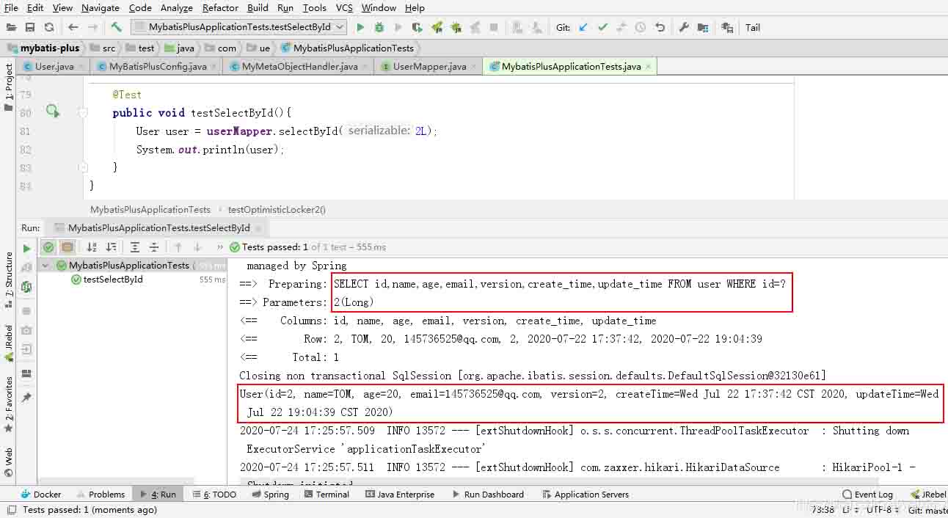Open the TODO tool window

tap(213, 495)
